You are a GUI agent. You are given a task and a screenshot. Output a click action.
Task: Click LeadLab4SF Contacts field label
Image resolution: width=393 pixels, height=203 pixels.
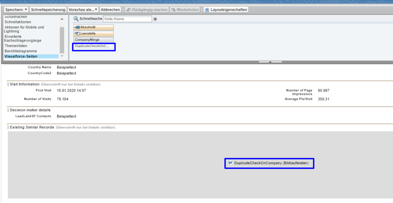click(x=33, y=116)
